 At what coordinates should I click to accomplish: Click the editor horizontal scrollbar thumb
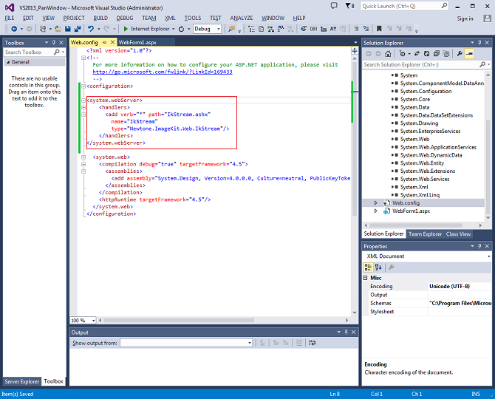pos(179,321)
